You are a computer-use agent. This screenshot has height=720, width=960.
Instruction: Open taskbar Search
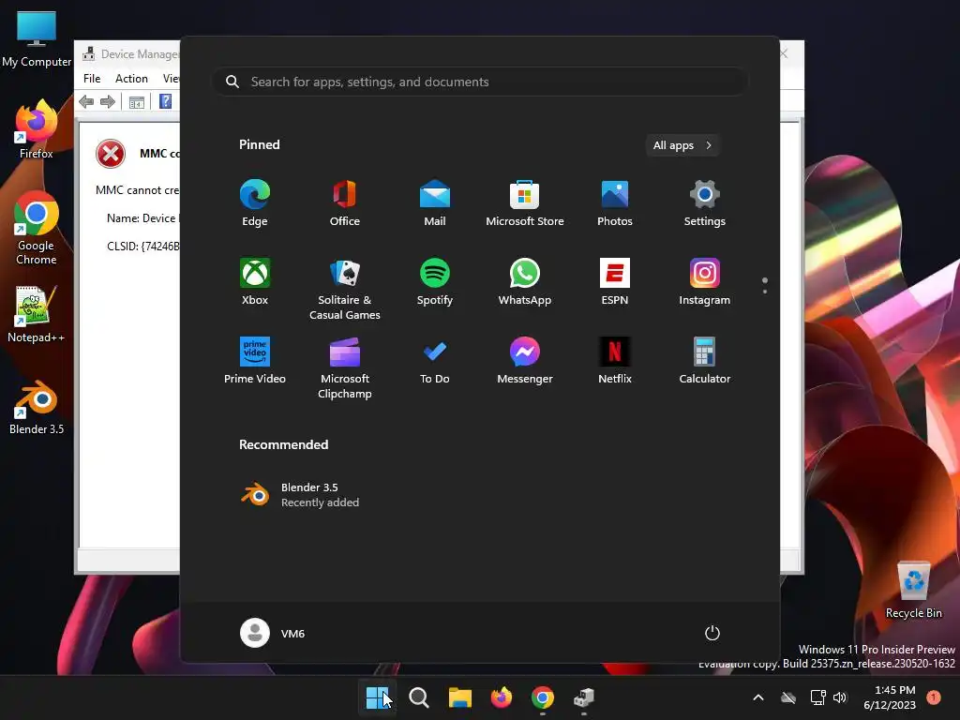pos(419,697)
